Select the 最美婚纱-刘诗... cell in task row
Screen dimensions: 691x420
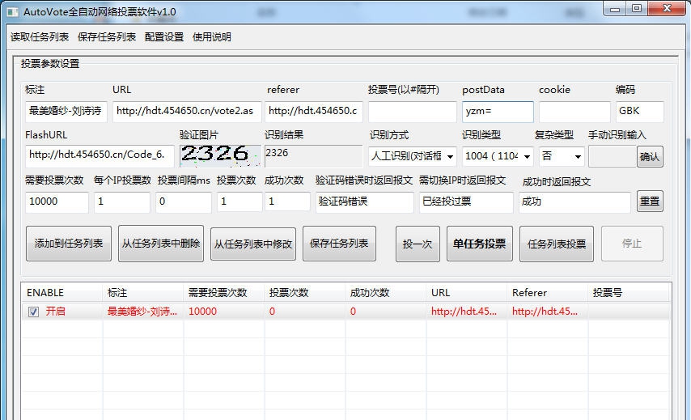[142, 312]
